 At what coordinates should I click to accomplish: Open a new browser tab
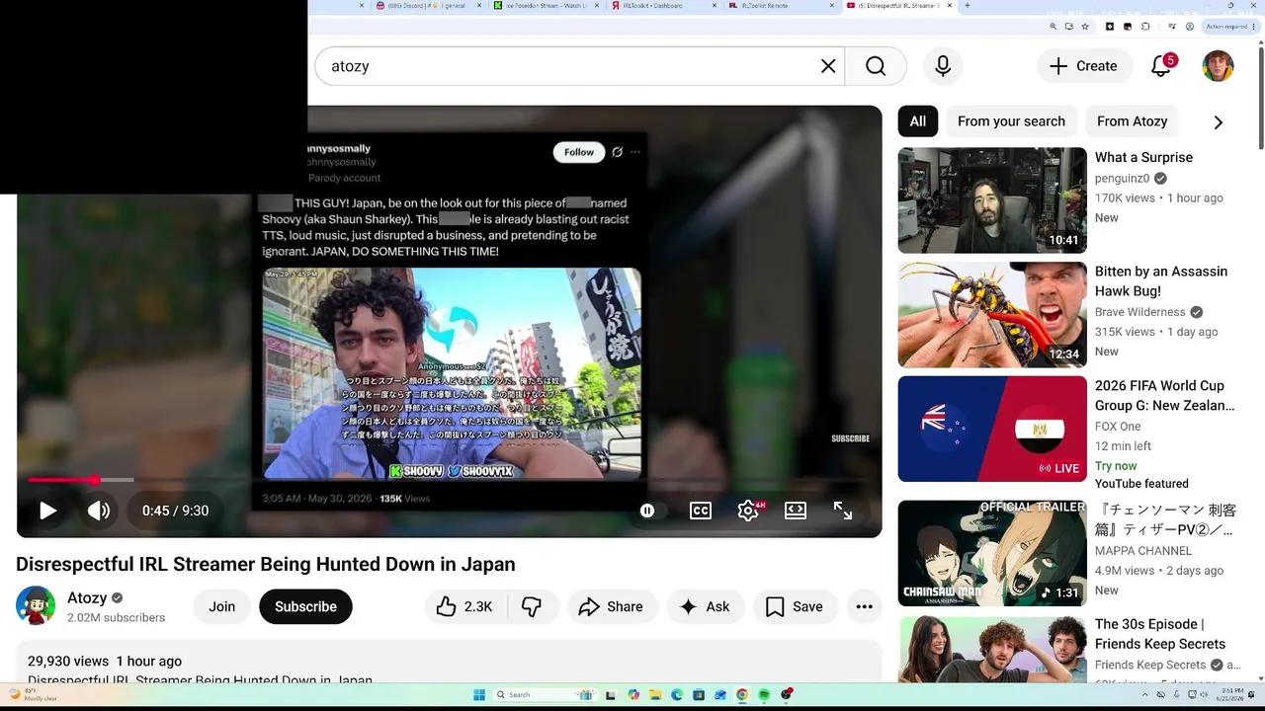[x=967, y=6]
